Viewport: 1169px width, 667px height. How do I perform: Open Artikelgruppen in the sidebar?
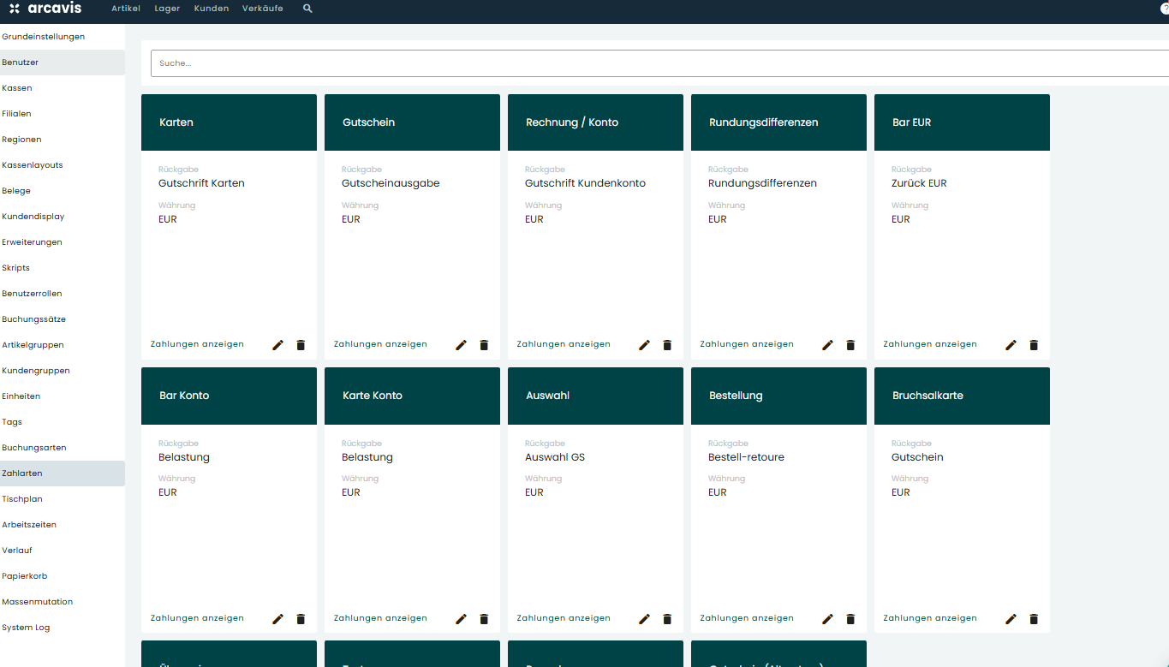coord(63,345)
